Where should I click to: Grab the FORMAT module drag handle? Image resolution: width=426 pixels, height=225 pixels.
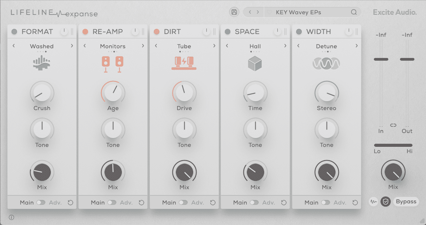tap(72, 32)
